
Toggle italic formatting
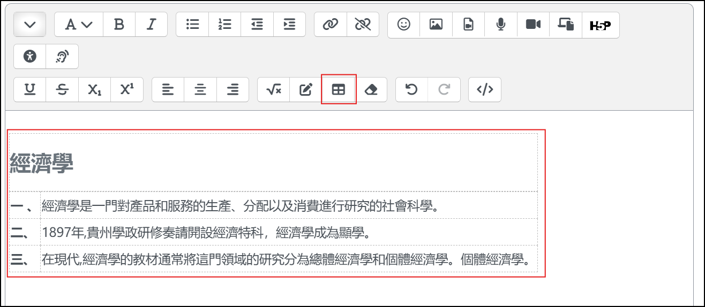pyautogui.click(x=152, y=25)
